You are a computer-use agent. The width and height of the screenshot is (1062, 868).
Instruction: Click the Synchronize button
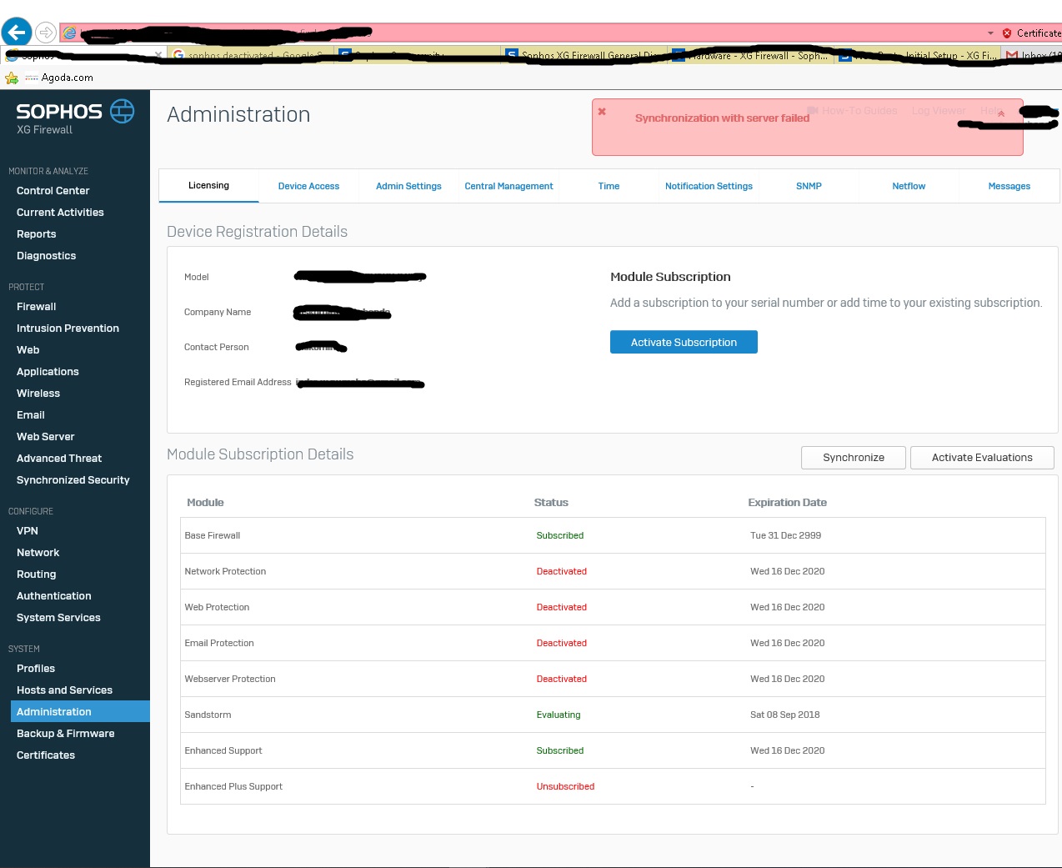coord(853,458)
